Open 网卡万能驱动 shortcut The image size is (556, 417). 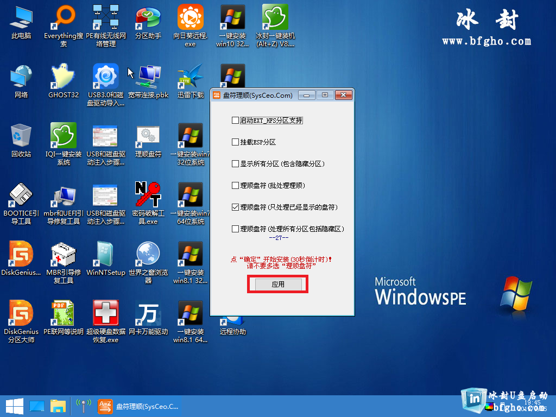point(148,318)
